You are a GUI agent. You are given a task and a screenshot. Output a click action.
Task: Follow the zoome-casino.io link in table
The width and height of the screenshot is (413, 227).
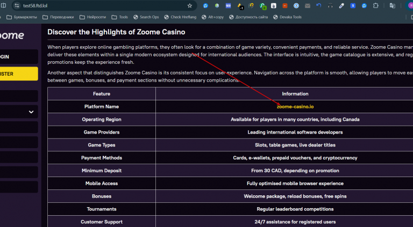[x=295, y=107]
